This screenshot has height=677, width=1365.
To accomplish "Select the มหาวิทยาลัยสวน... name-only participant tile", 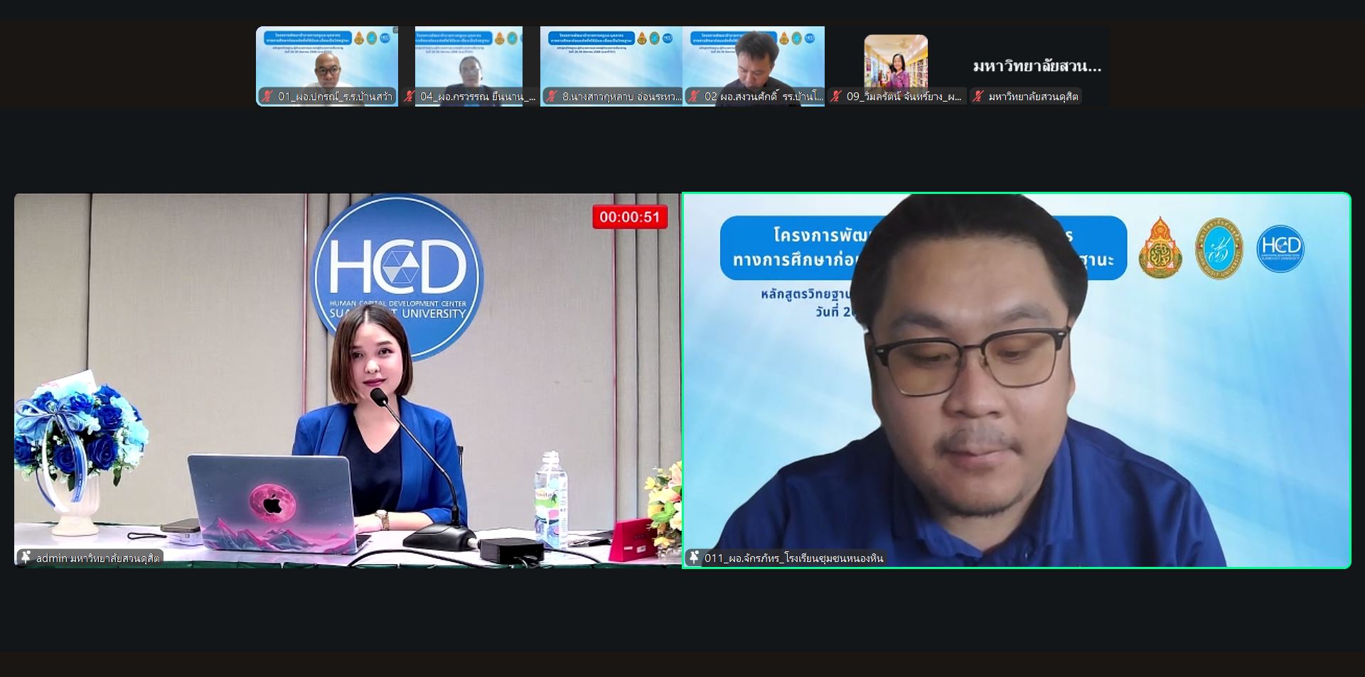I will (x=1038, y=66).
